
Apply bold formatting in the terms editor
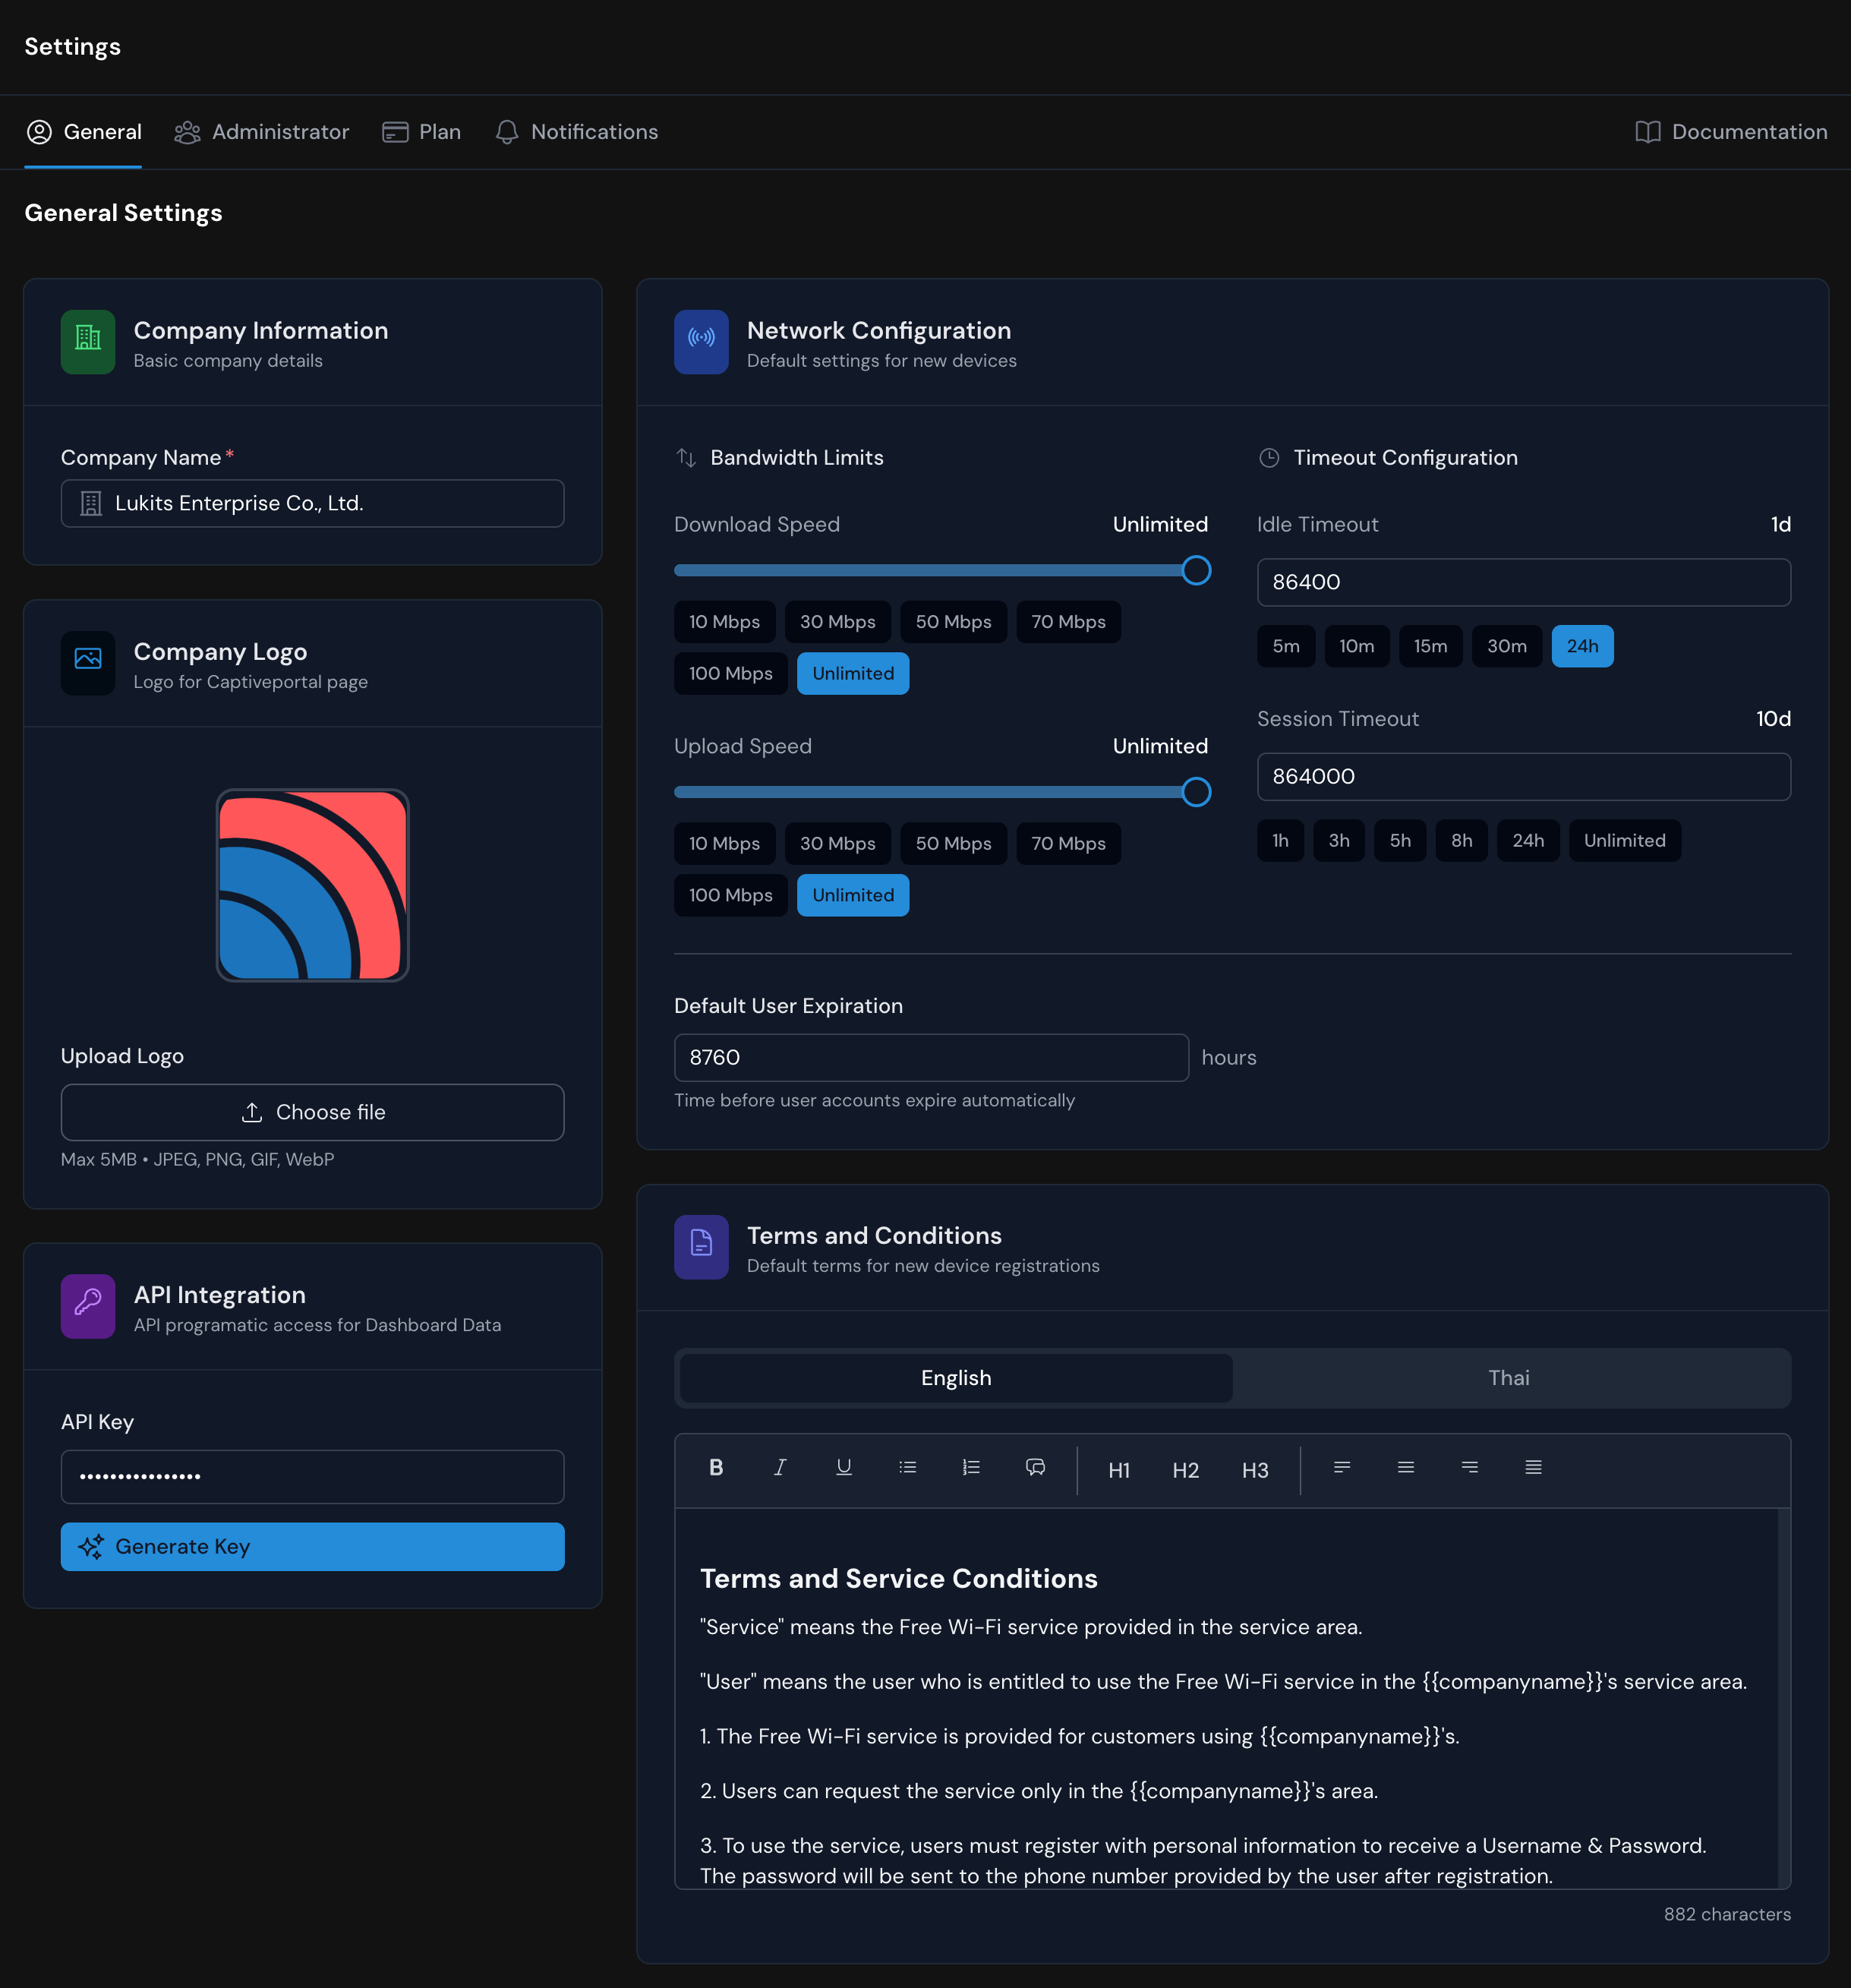715,1468
